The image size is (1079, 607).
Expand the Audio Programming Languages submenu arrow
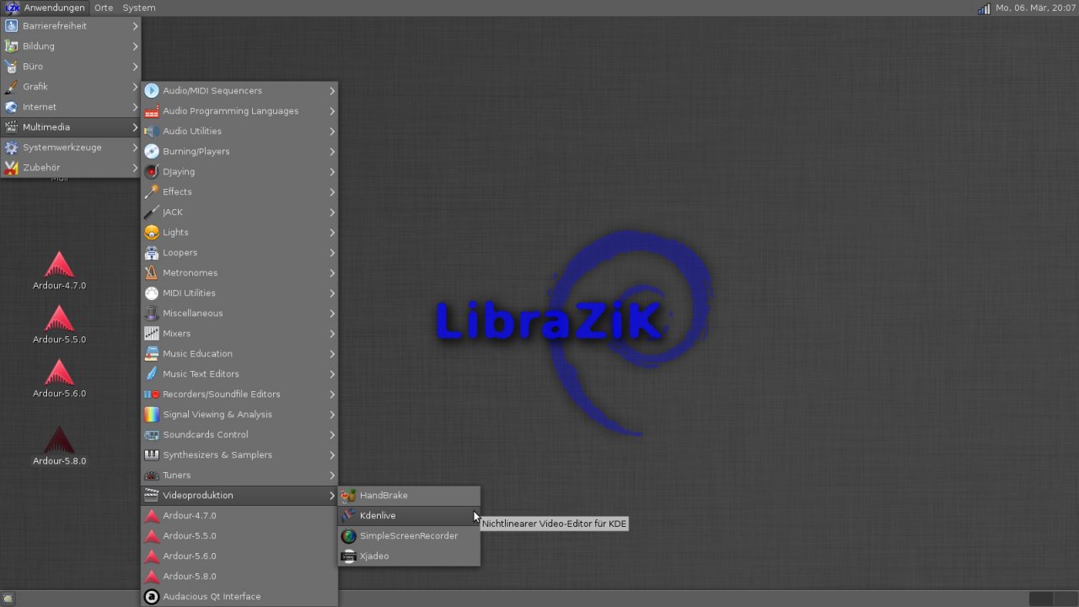click(x=332, y=111)
